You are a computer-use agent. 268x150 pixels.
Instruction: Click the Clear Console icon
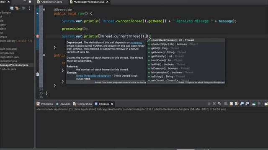[226, 104]
